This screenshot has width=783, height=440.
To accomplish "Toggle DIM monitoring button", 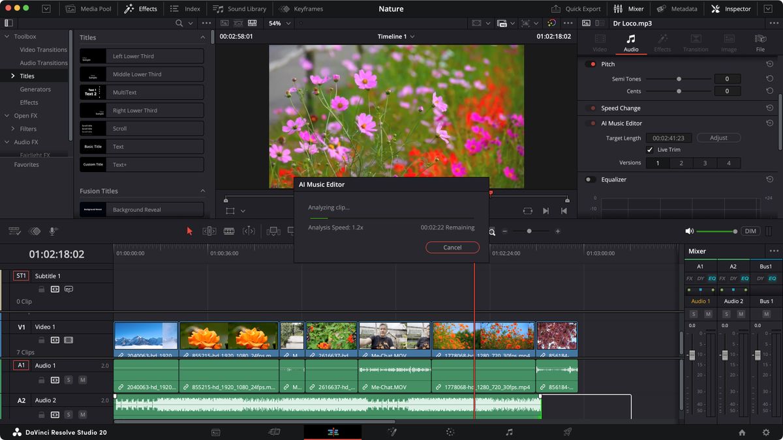I will pos(750,231).
